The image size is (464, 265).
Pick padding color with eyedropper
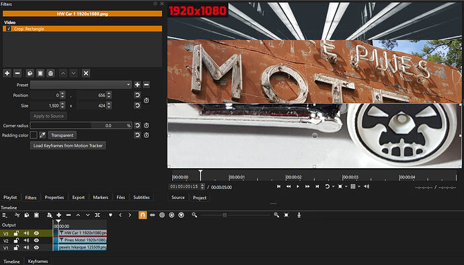click(42, 135)
